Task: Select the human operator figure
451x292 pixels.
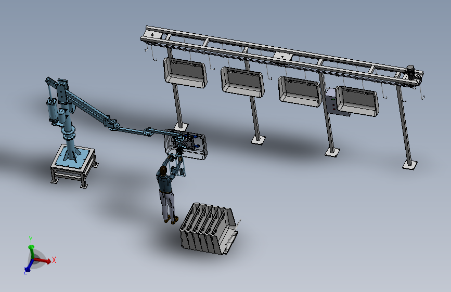Action: tap(168, 190)
